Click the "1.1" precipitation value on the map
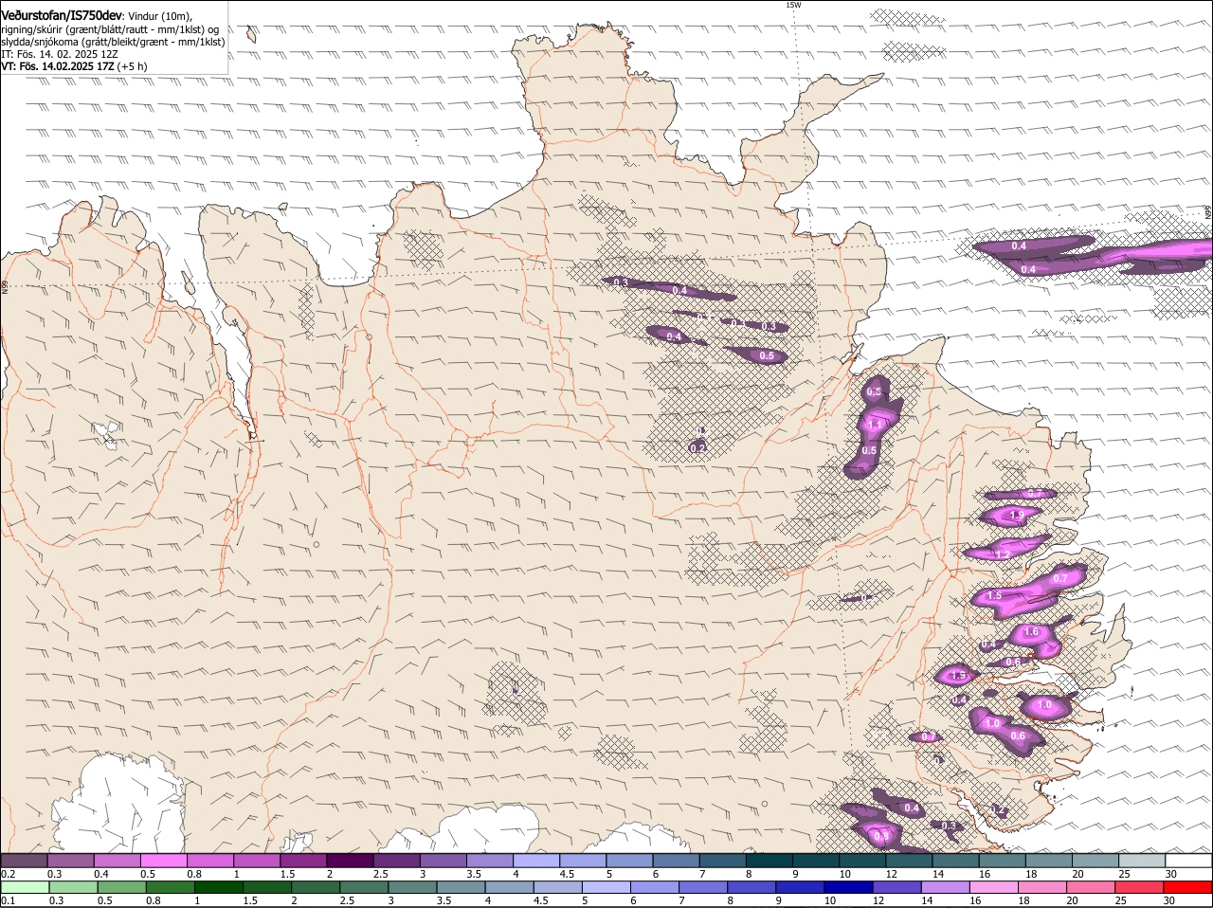This screenshot has width=1213, height=908. point(875,426)
